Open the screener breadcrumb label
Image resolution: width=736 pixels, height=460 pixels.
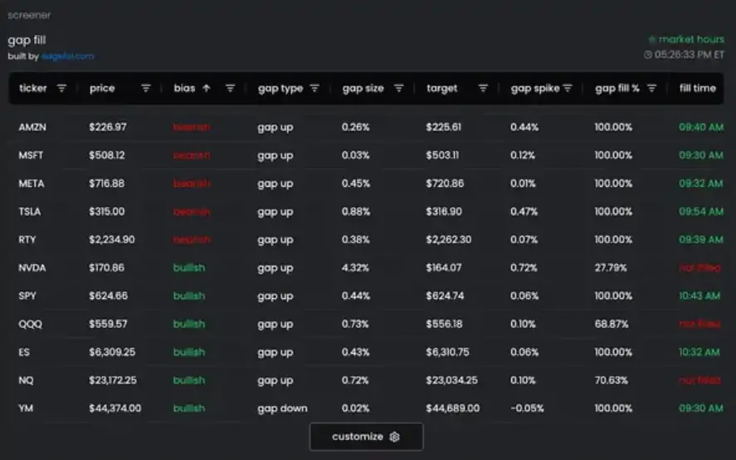pos(29,15)
